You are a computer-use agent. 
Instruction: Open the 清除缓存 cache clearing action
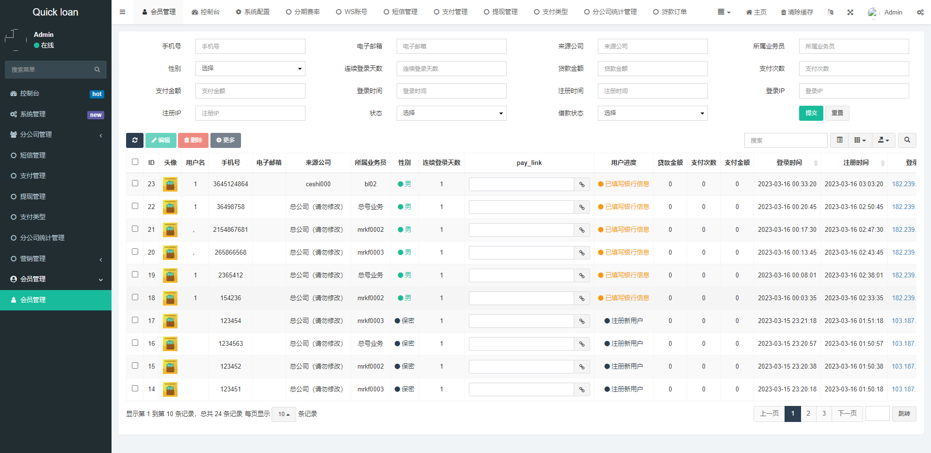(x=797, y=12)
